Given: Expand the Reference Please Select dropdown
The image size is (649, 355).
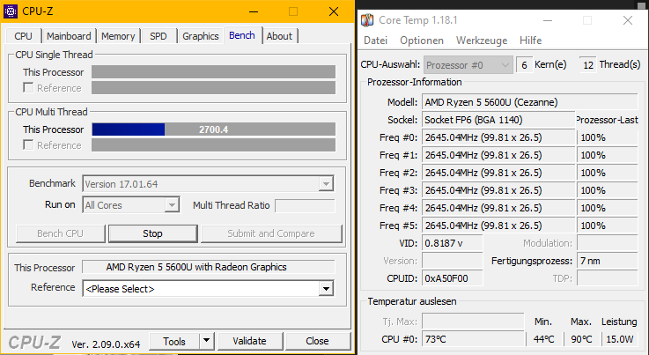Looking at the screenshot, I should point(326,289).
